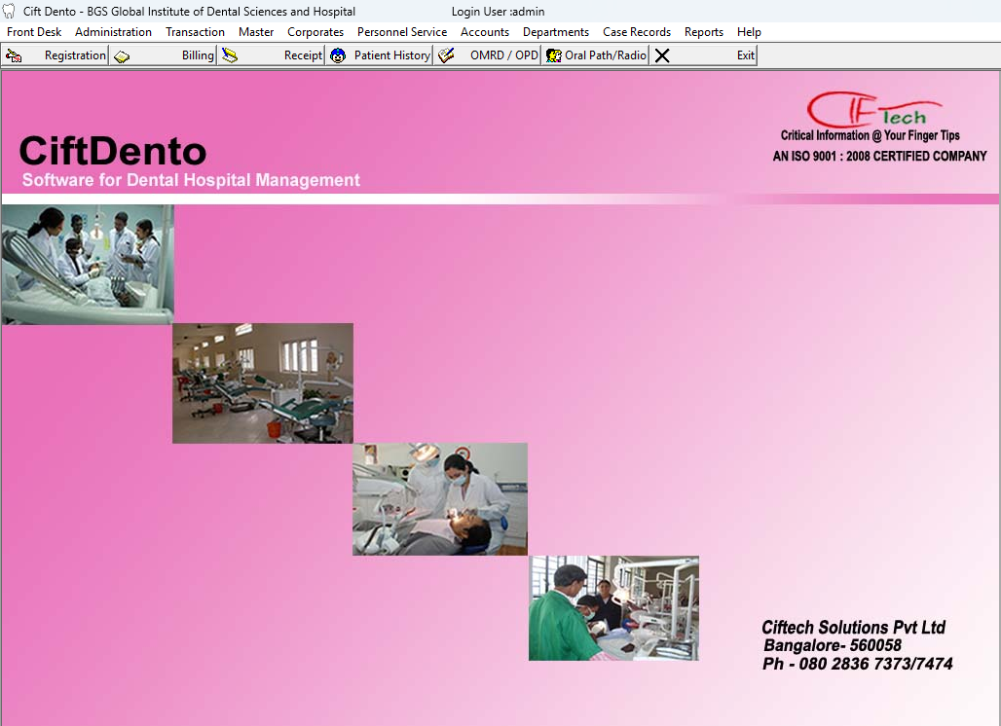Click the CIFTech logo
This screenshot has height=726, width=1001.
(873, 110)
